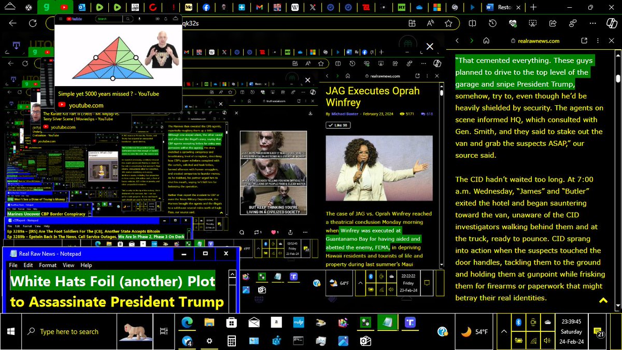Open Edge History panel
The width and height of the screenshot is (622, 350).
coord(492,23)
